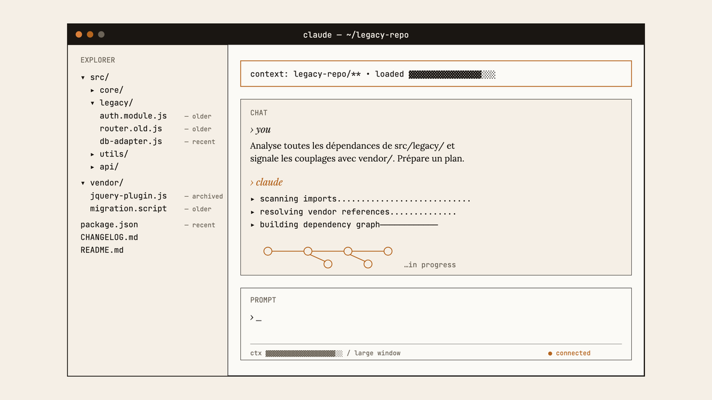Click the first dependency graph node
The width and height of the screenshot is (712, 400).
268,251
